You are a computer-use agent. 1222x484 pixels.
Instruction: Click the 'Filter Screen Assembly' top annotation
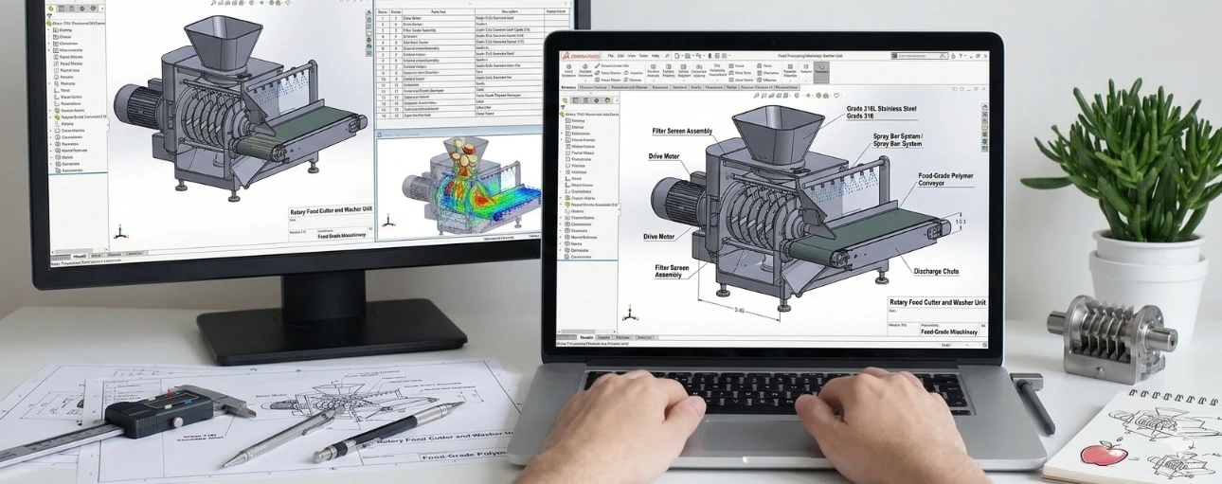click(683, 132)
